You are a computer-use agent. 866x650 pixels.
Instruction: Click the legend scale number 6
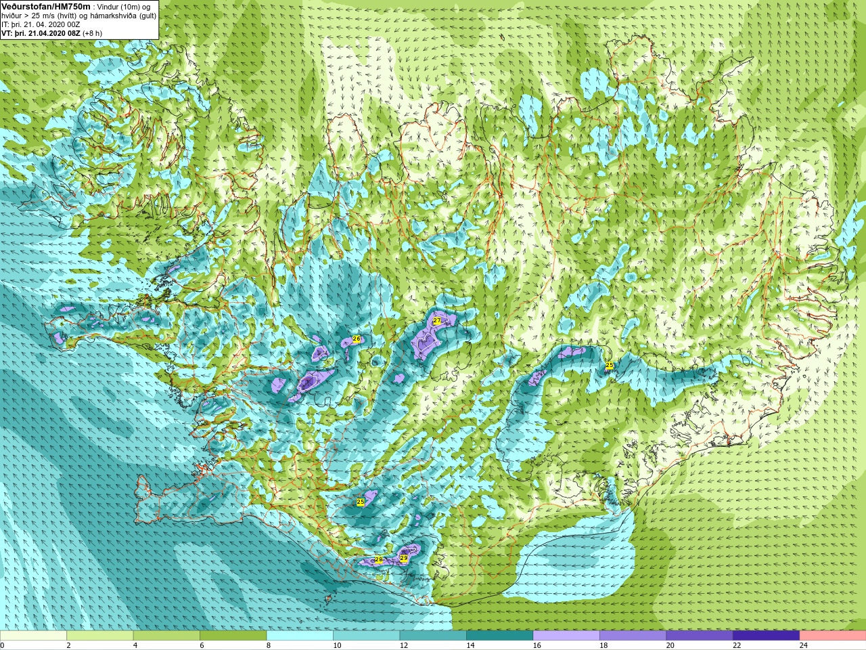(x=202, y=645)
